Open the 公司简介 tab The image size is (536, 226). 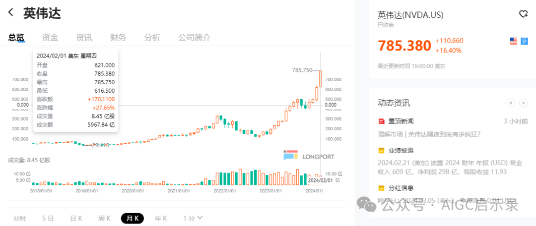point(195,38)
